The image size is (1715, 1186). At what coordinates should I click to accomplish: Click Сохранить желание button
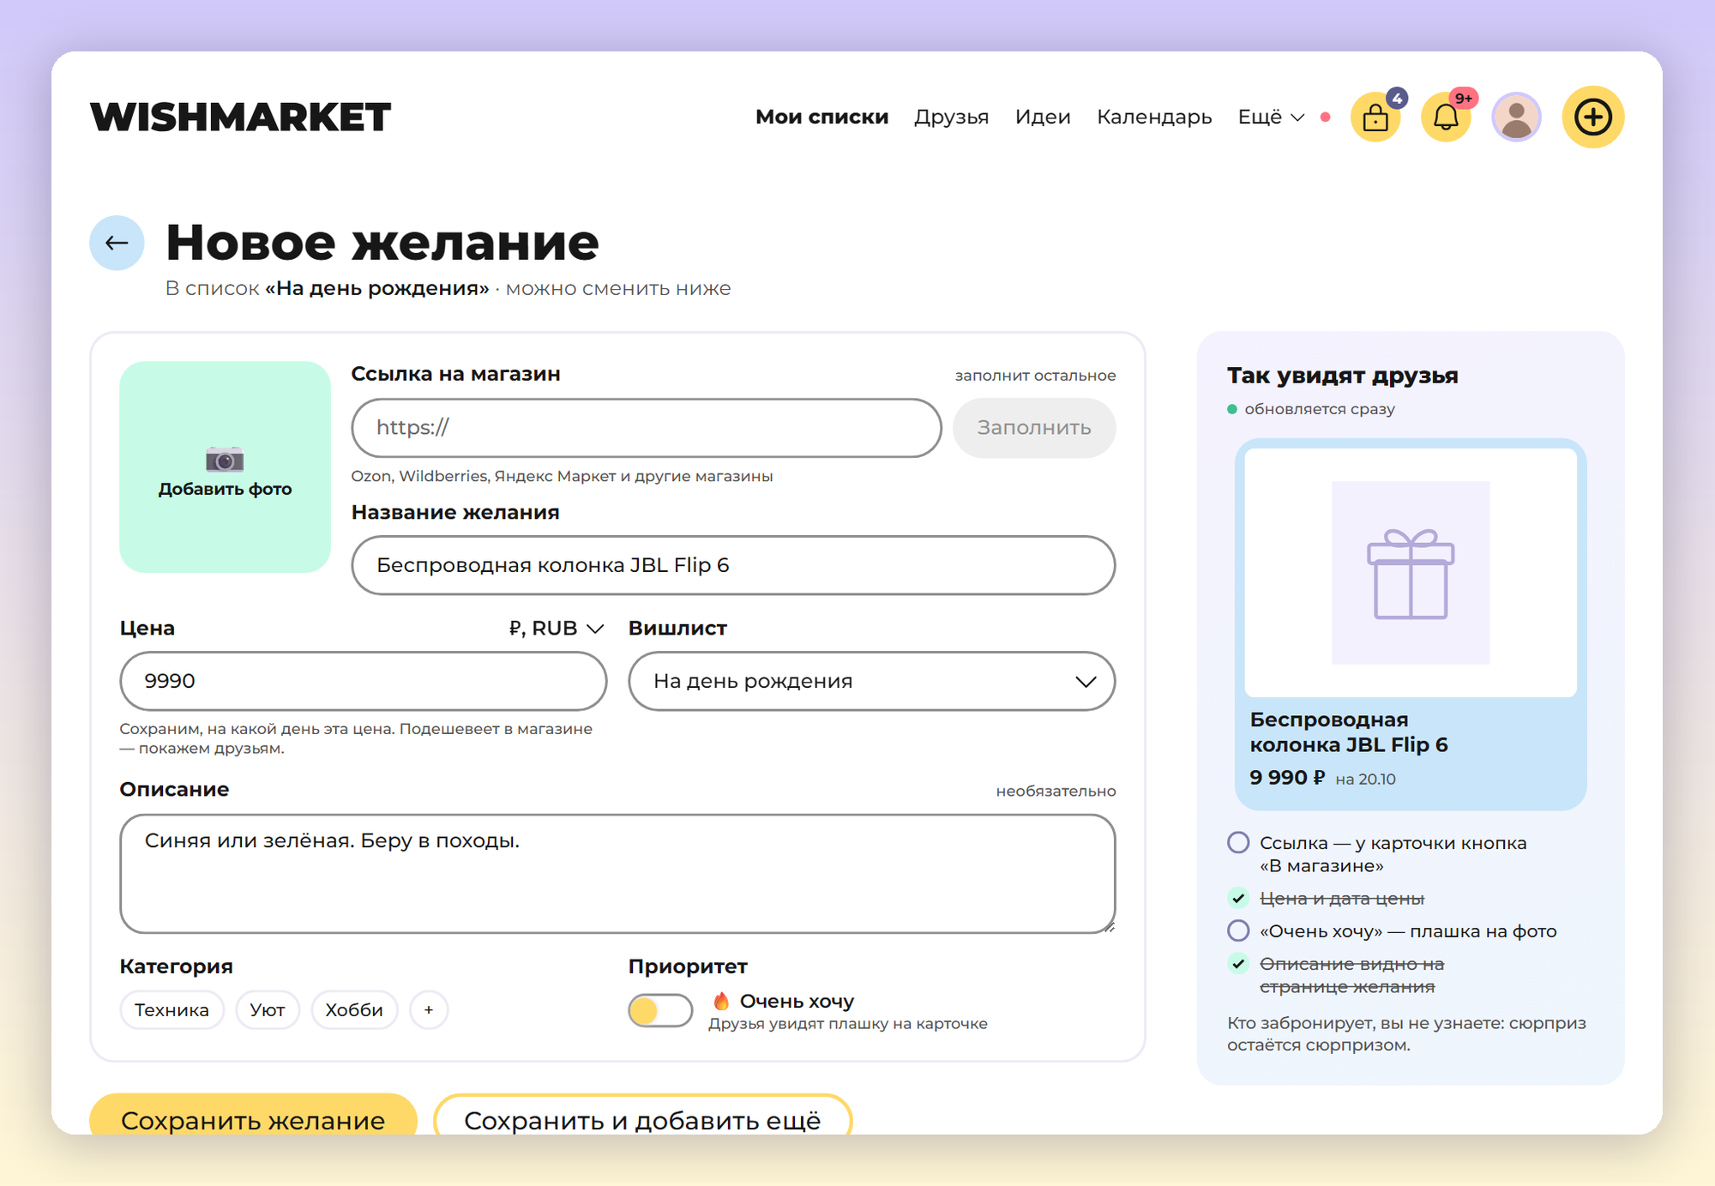[x=253, y=1115]
